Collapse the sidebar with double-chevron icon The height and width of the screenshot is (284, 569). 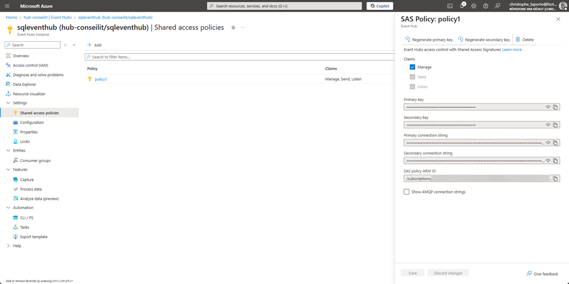point(74,45)
